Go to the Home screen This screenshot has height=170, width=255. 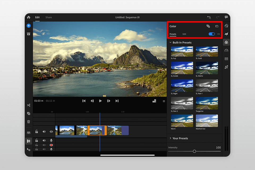[29, 17]
